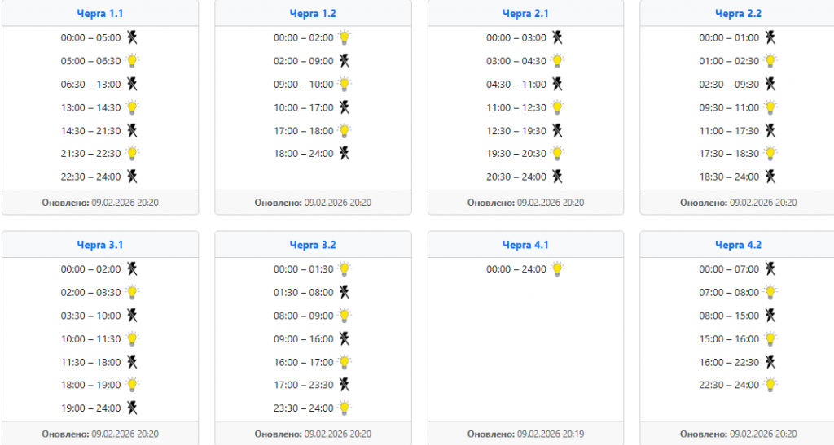Open the Черга 4.1 heading link
This screenshot has width=834, height=445.
click(x=525, y=245)
